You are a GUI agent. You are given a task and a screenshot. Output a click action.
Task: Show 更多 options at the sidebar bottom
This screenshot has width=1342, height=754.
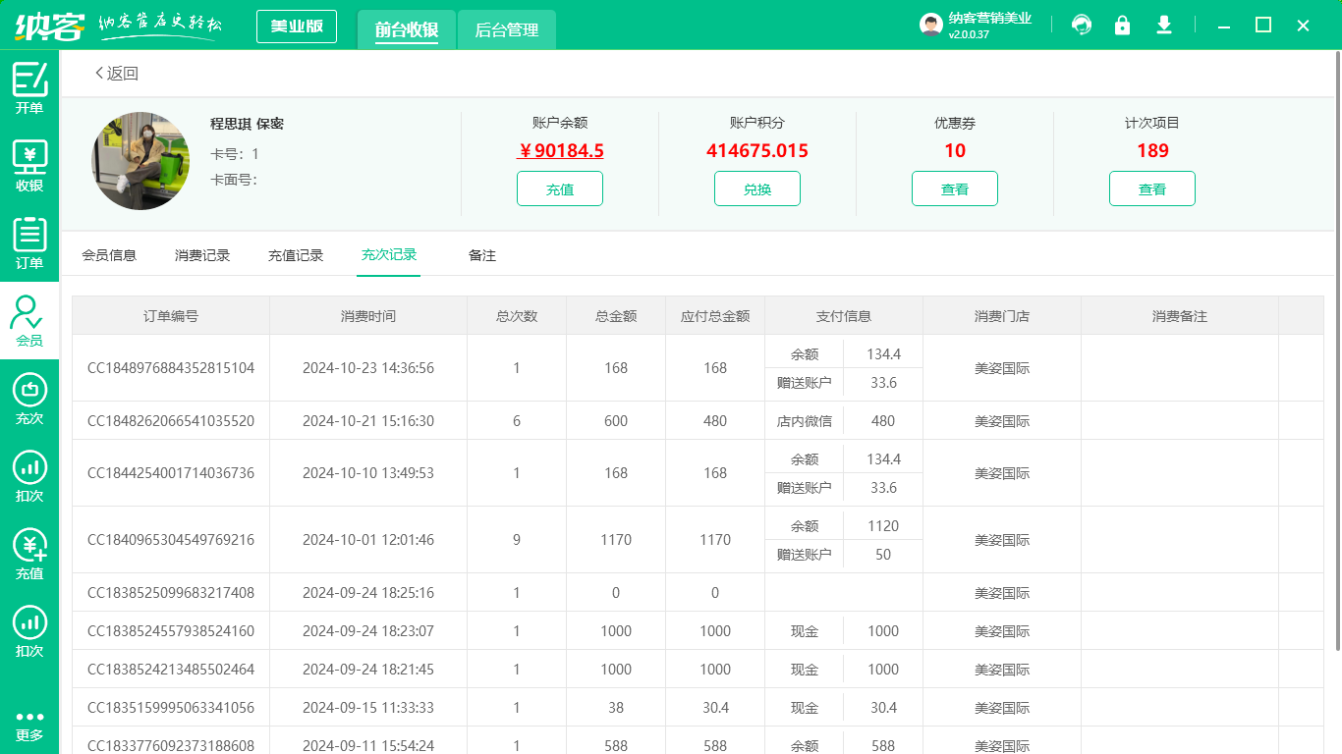pos(29,726)
